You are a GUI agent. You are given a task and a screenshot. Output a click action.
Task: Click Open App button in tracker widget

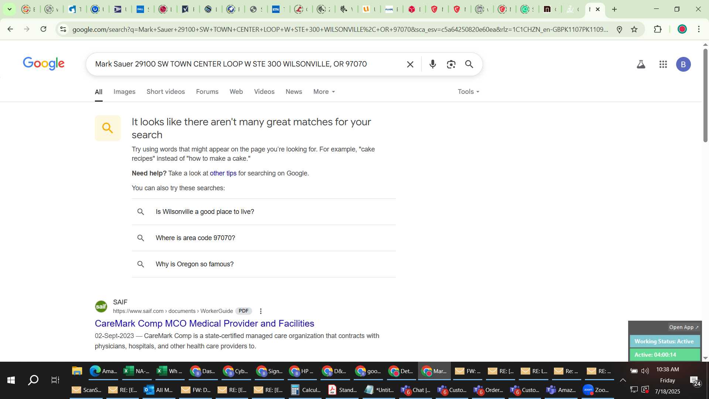tap(684, 327)
